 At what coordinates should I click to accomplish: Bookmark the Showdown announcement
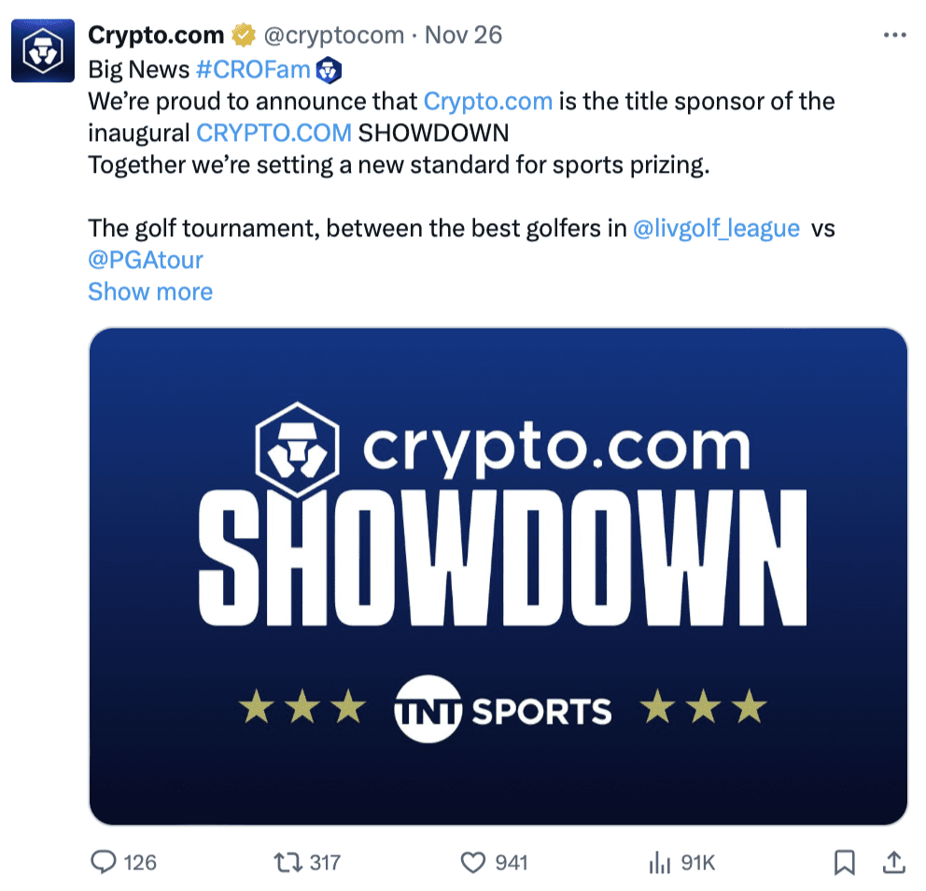(x=846, y=864)
